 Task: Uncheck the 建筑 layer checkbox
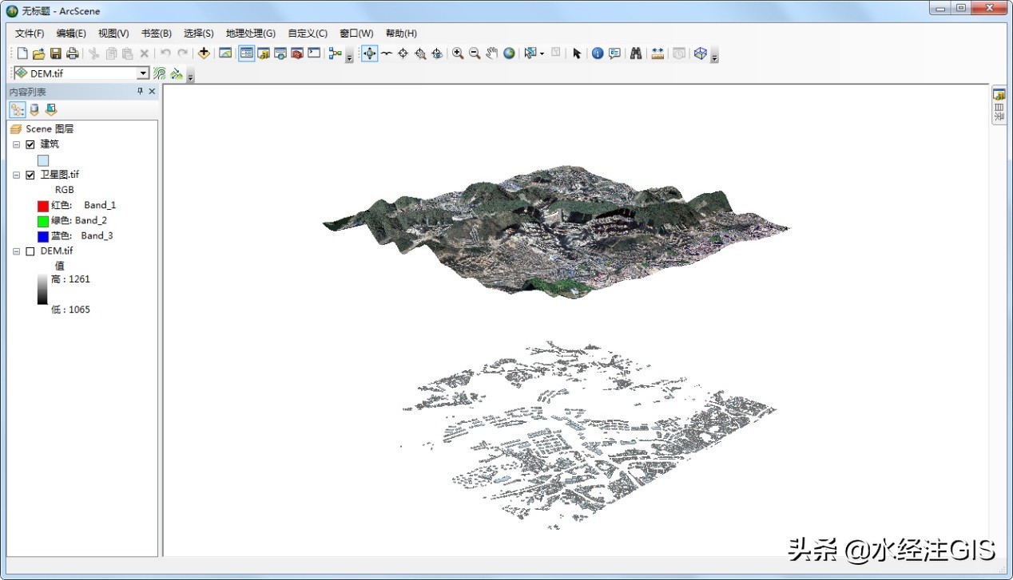[30, 144]
